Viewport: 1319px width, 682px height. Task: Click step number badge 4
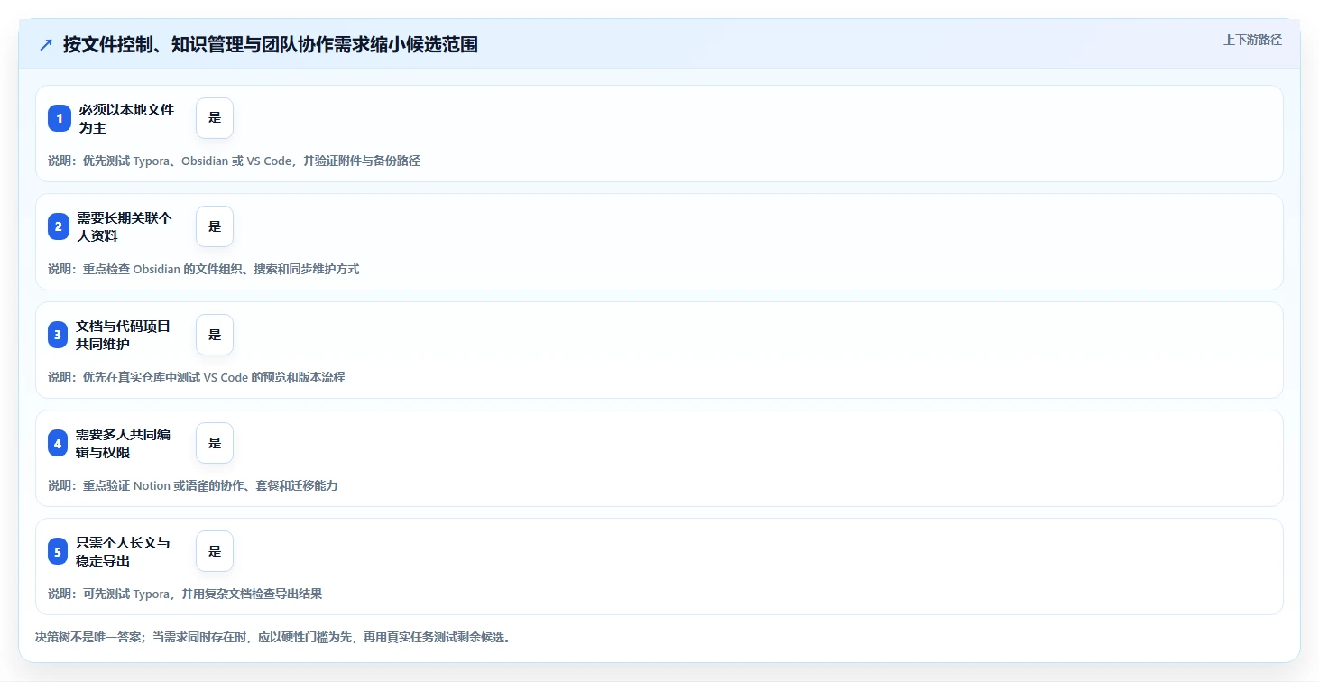(x=59, y=443)
